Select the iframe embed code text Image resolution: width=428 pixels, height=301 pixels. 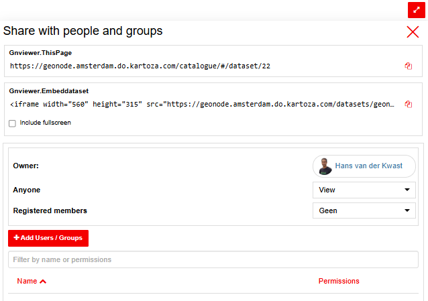[203, 105]
